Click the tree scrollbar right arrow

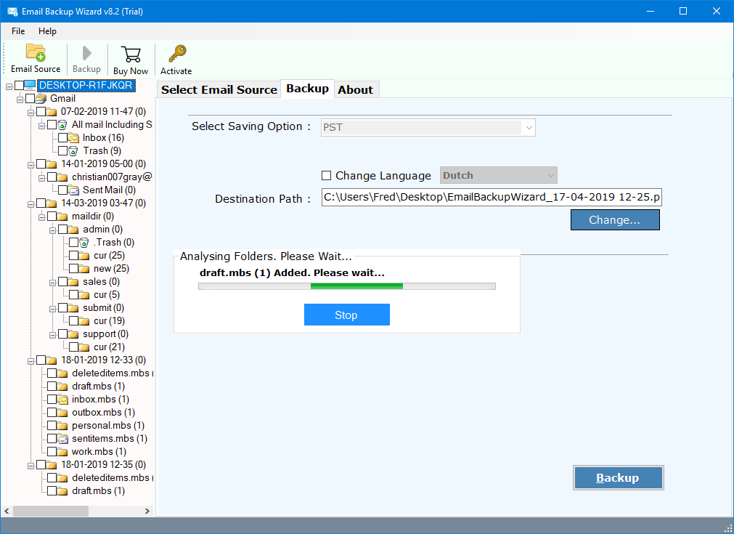147,511
